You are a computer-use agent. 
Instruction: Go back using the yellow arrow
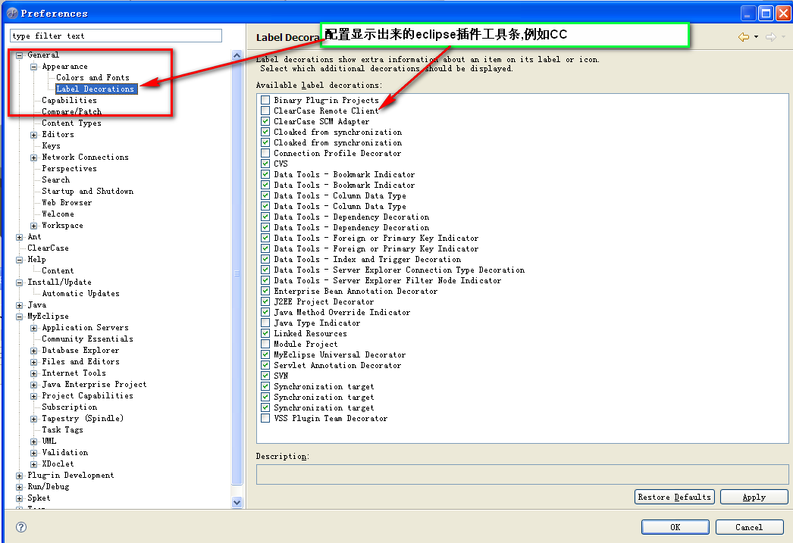click(744, 37)
